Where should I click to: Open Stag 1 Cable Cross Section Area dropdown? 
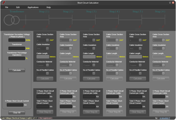(x=43, y=40)
